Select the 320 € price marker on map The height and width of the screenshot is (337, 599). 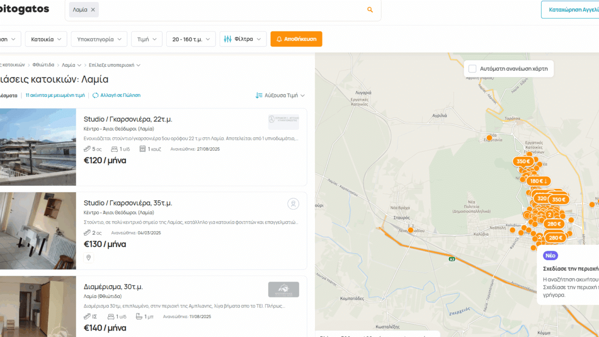click(542, 198)
